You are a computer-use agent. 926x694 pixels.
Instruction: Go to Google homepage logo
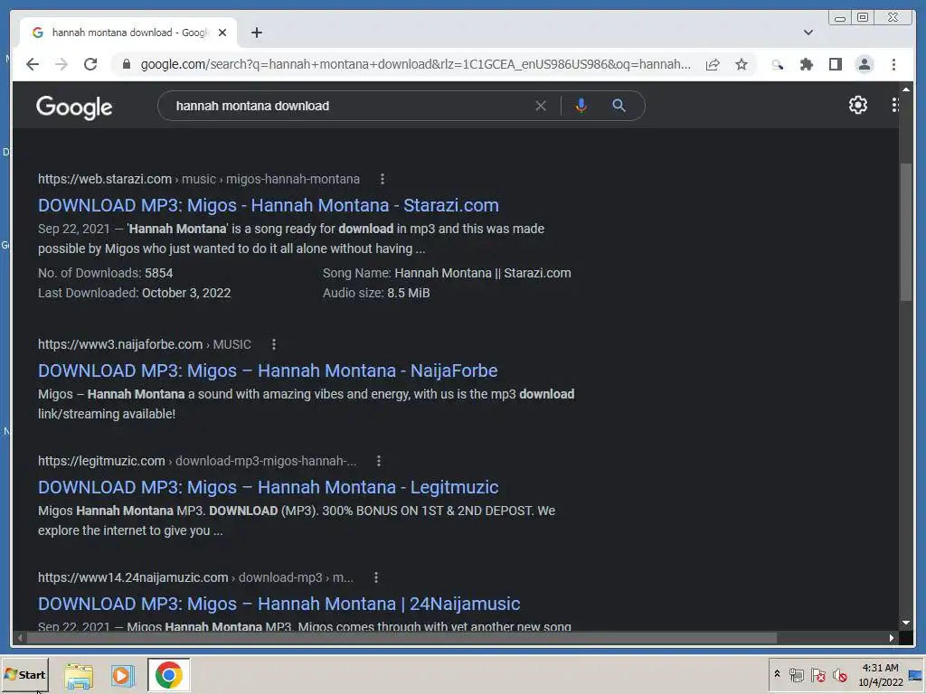coord(74,108)
